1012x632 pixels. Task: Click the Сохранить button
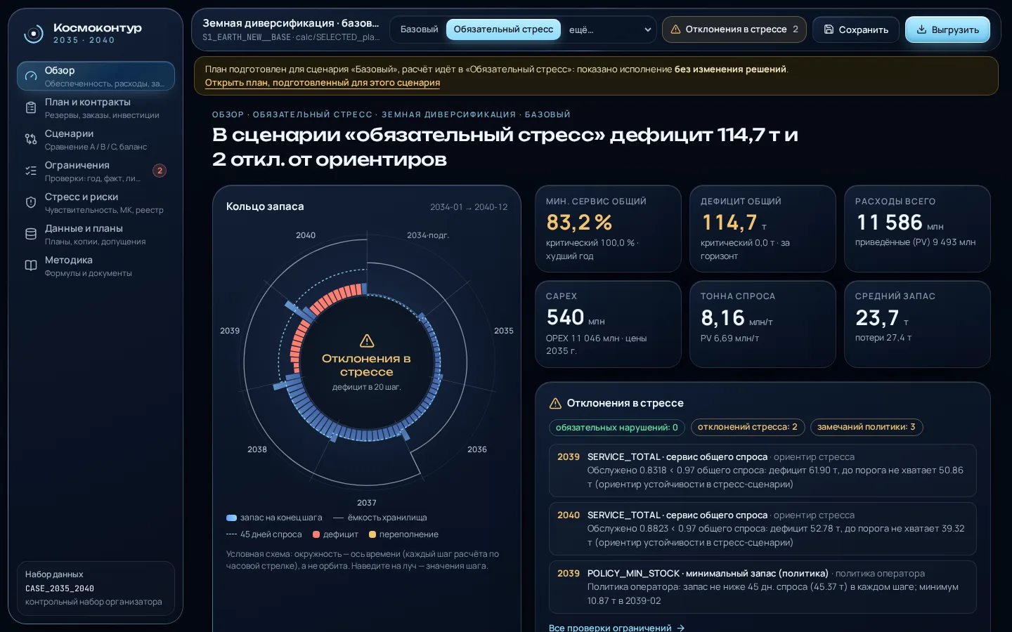coord(856,29)
